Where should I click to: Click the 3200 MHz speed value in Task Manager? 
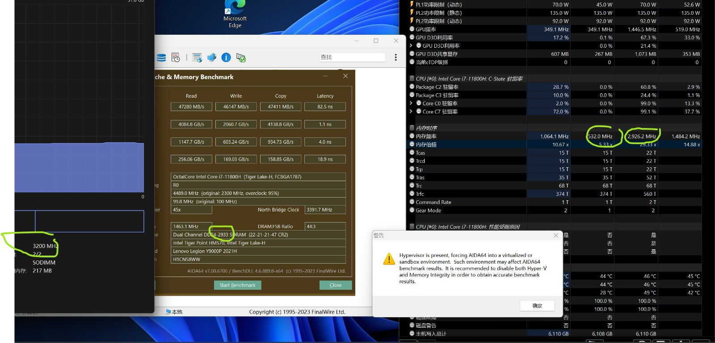[x=45, y=246]
